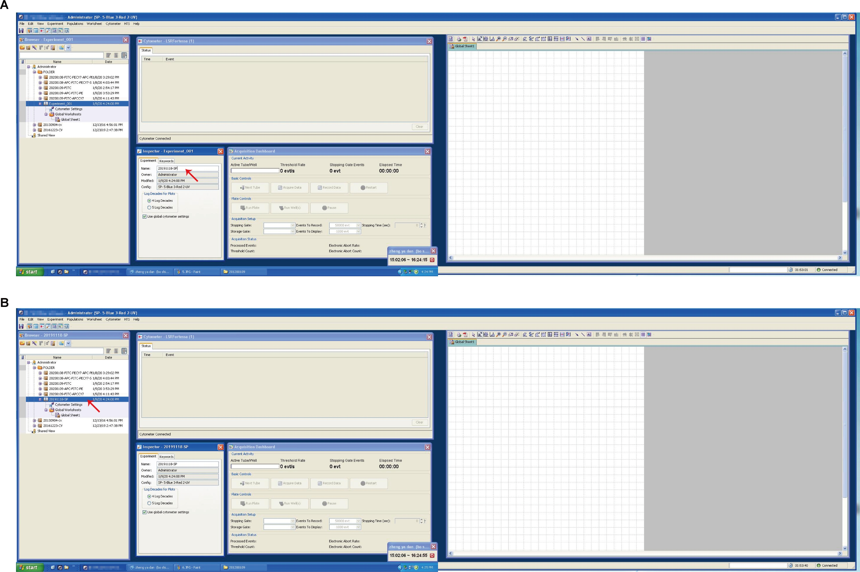This screenshot has width=860, height=572.
Task: Select 4 Log Decades radio in panel B
Action: pyautogui.click(x=149, y=496)
